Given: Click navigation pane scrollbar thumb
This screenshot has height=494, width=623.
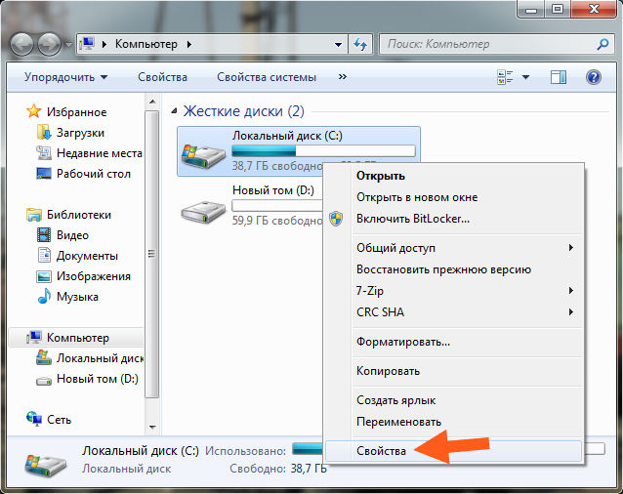Looking at the screenshot, I should pos(152,254).
